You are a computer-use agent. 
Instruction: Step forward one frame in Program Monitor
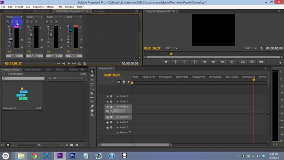click(223, 62)
